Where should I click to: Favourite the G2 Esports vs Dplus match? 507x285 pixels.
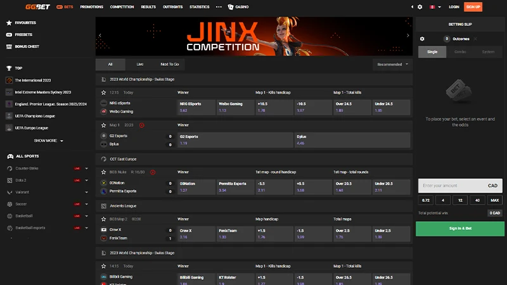click(103, 125)
